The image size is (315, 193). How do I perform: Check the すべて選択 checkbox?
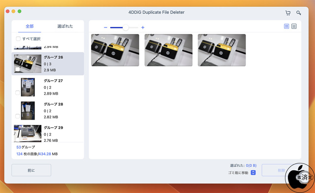click(18, 38)
